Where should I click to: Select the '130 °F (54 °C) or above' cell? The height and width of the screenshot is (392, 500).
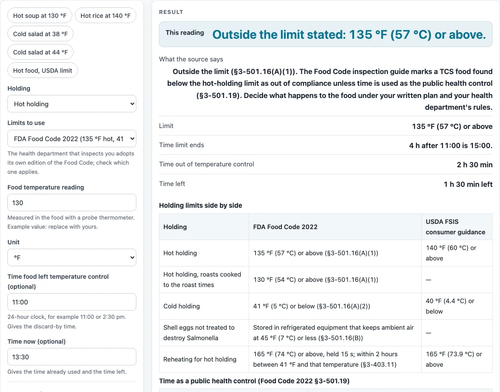click(335, 280)
